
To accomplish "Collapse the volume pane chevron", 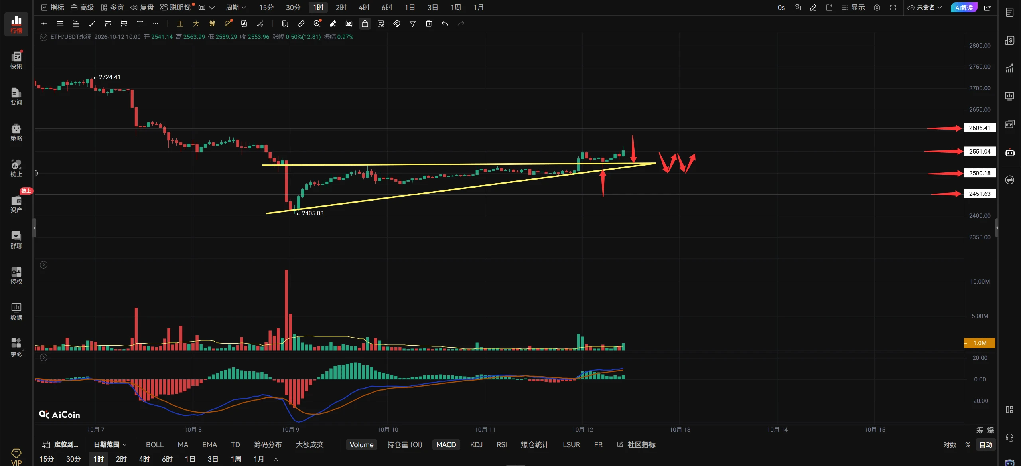I will click(44, 265).
